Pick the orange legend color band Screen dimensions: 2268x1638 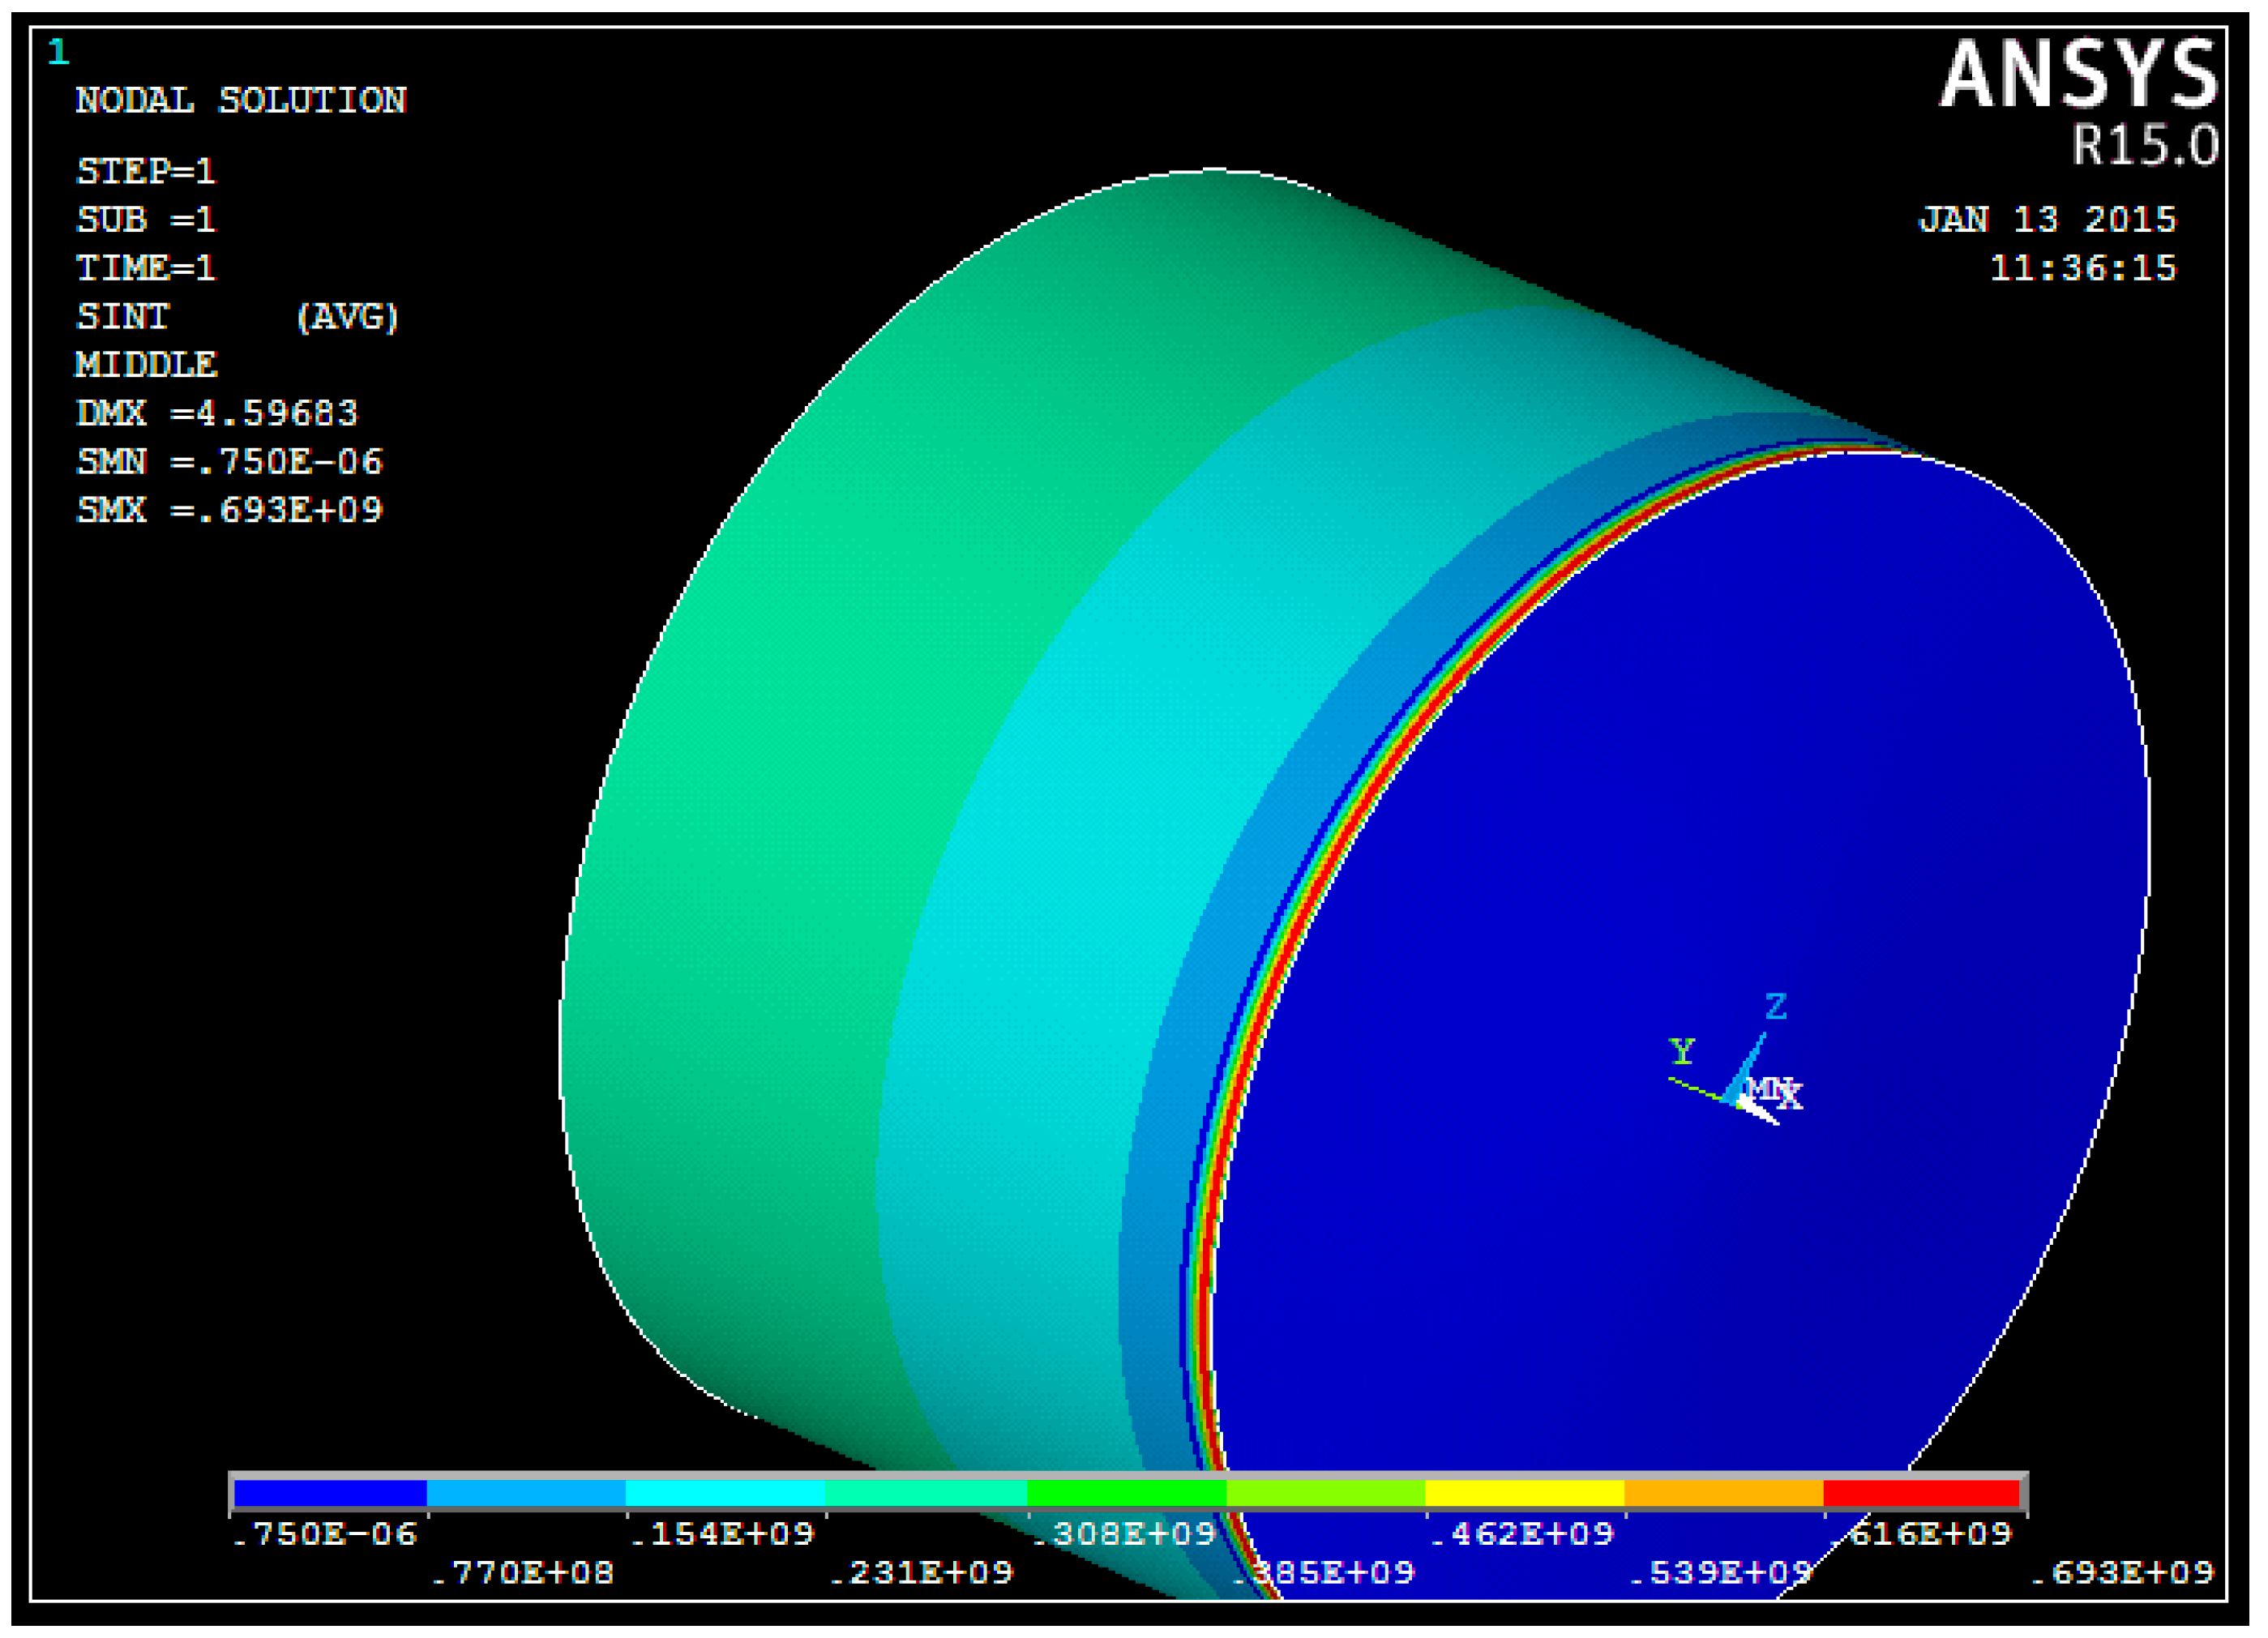point(1723,1493)
